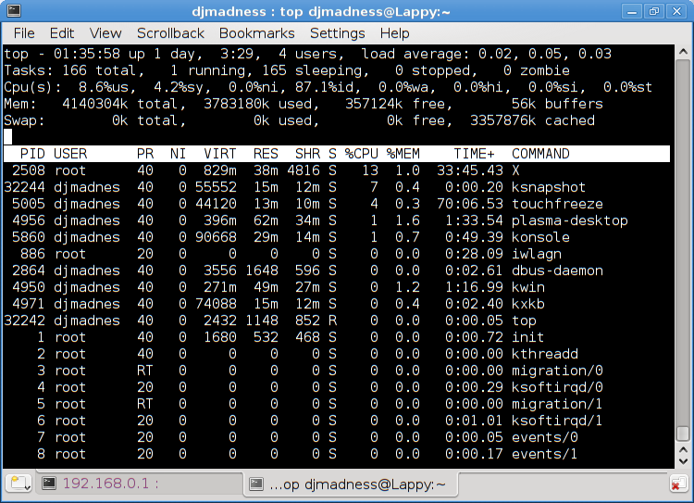Click the ksoftirqd/0 process name
Screen dimensions: 694x503
[x=557, y=387]
